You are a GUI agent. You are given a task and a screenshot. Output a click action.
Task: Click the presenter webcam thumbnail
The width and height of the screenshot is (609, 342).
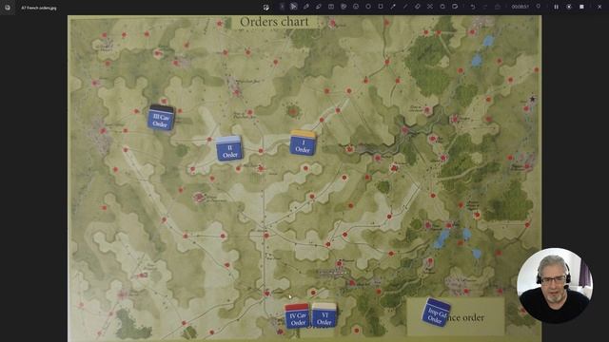(x=554, y=286)
